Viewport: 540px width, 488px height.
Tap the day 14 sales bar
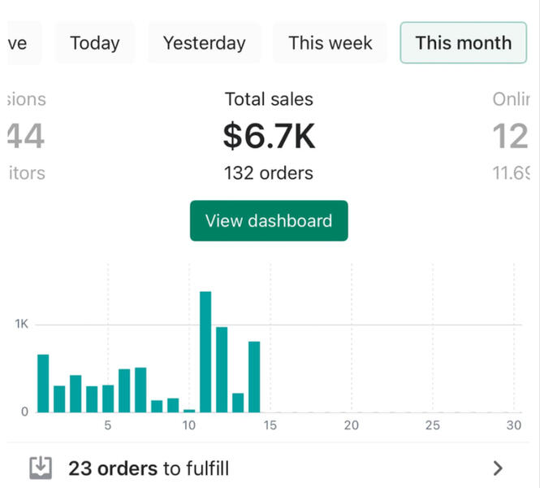tap(254, 377)
